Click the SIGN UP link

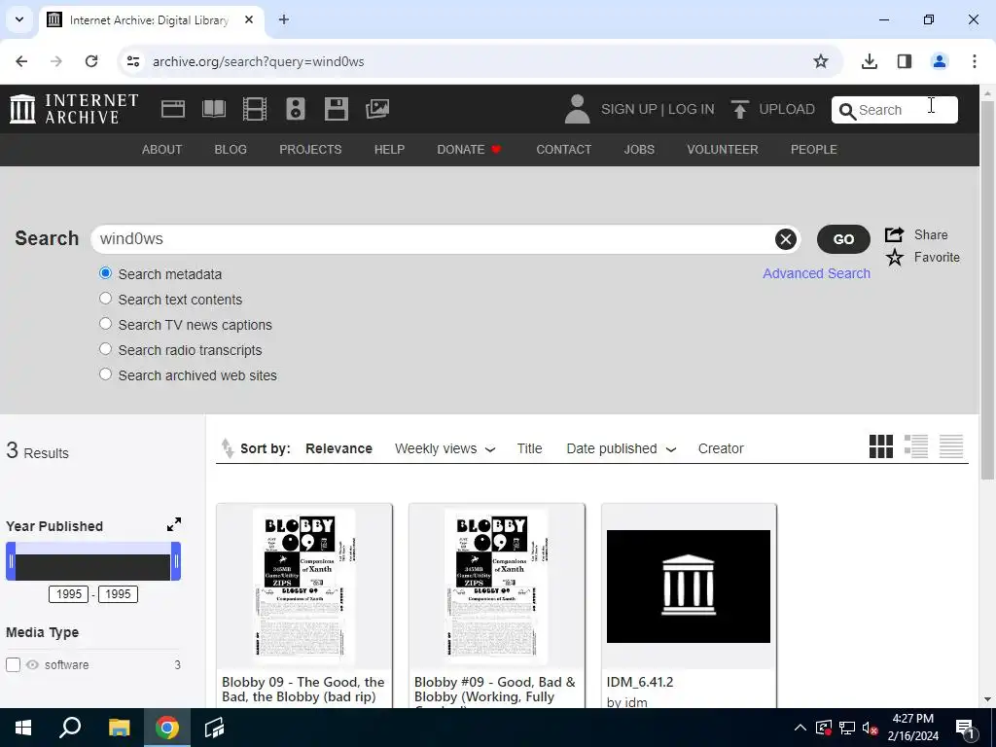[629, 109]
